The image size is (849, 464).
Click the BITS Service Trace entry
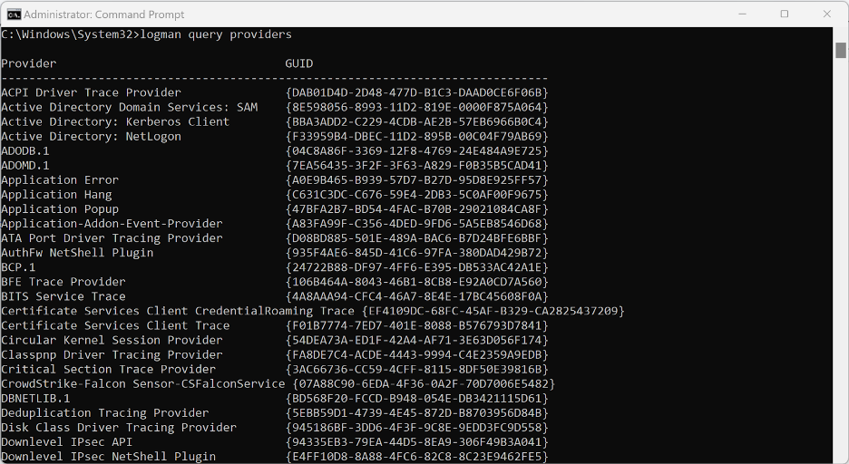(63, 296)
